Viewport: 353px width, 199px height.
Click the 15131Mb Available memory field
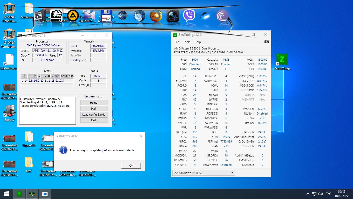pyautogui.click(x=98, y=51)
